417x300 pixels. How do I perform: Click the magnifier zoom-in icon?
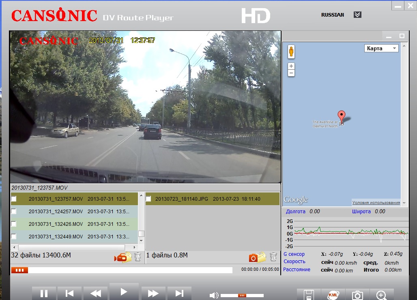click(x=381, y=295)
